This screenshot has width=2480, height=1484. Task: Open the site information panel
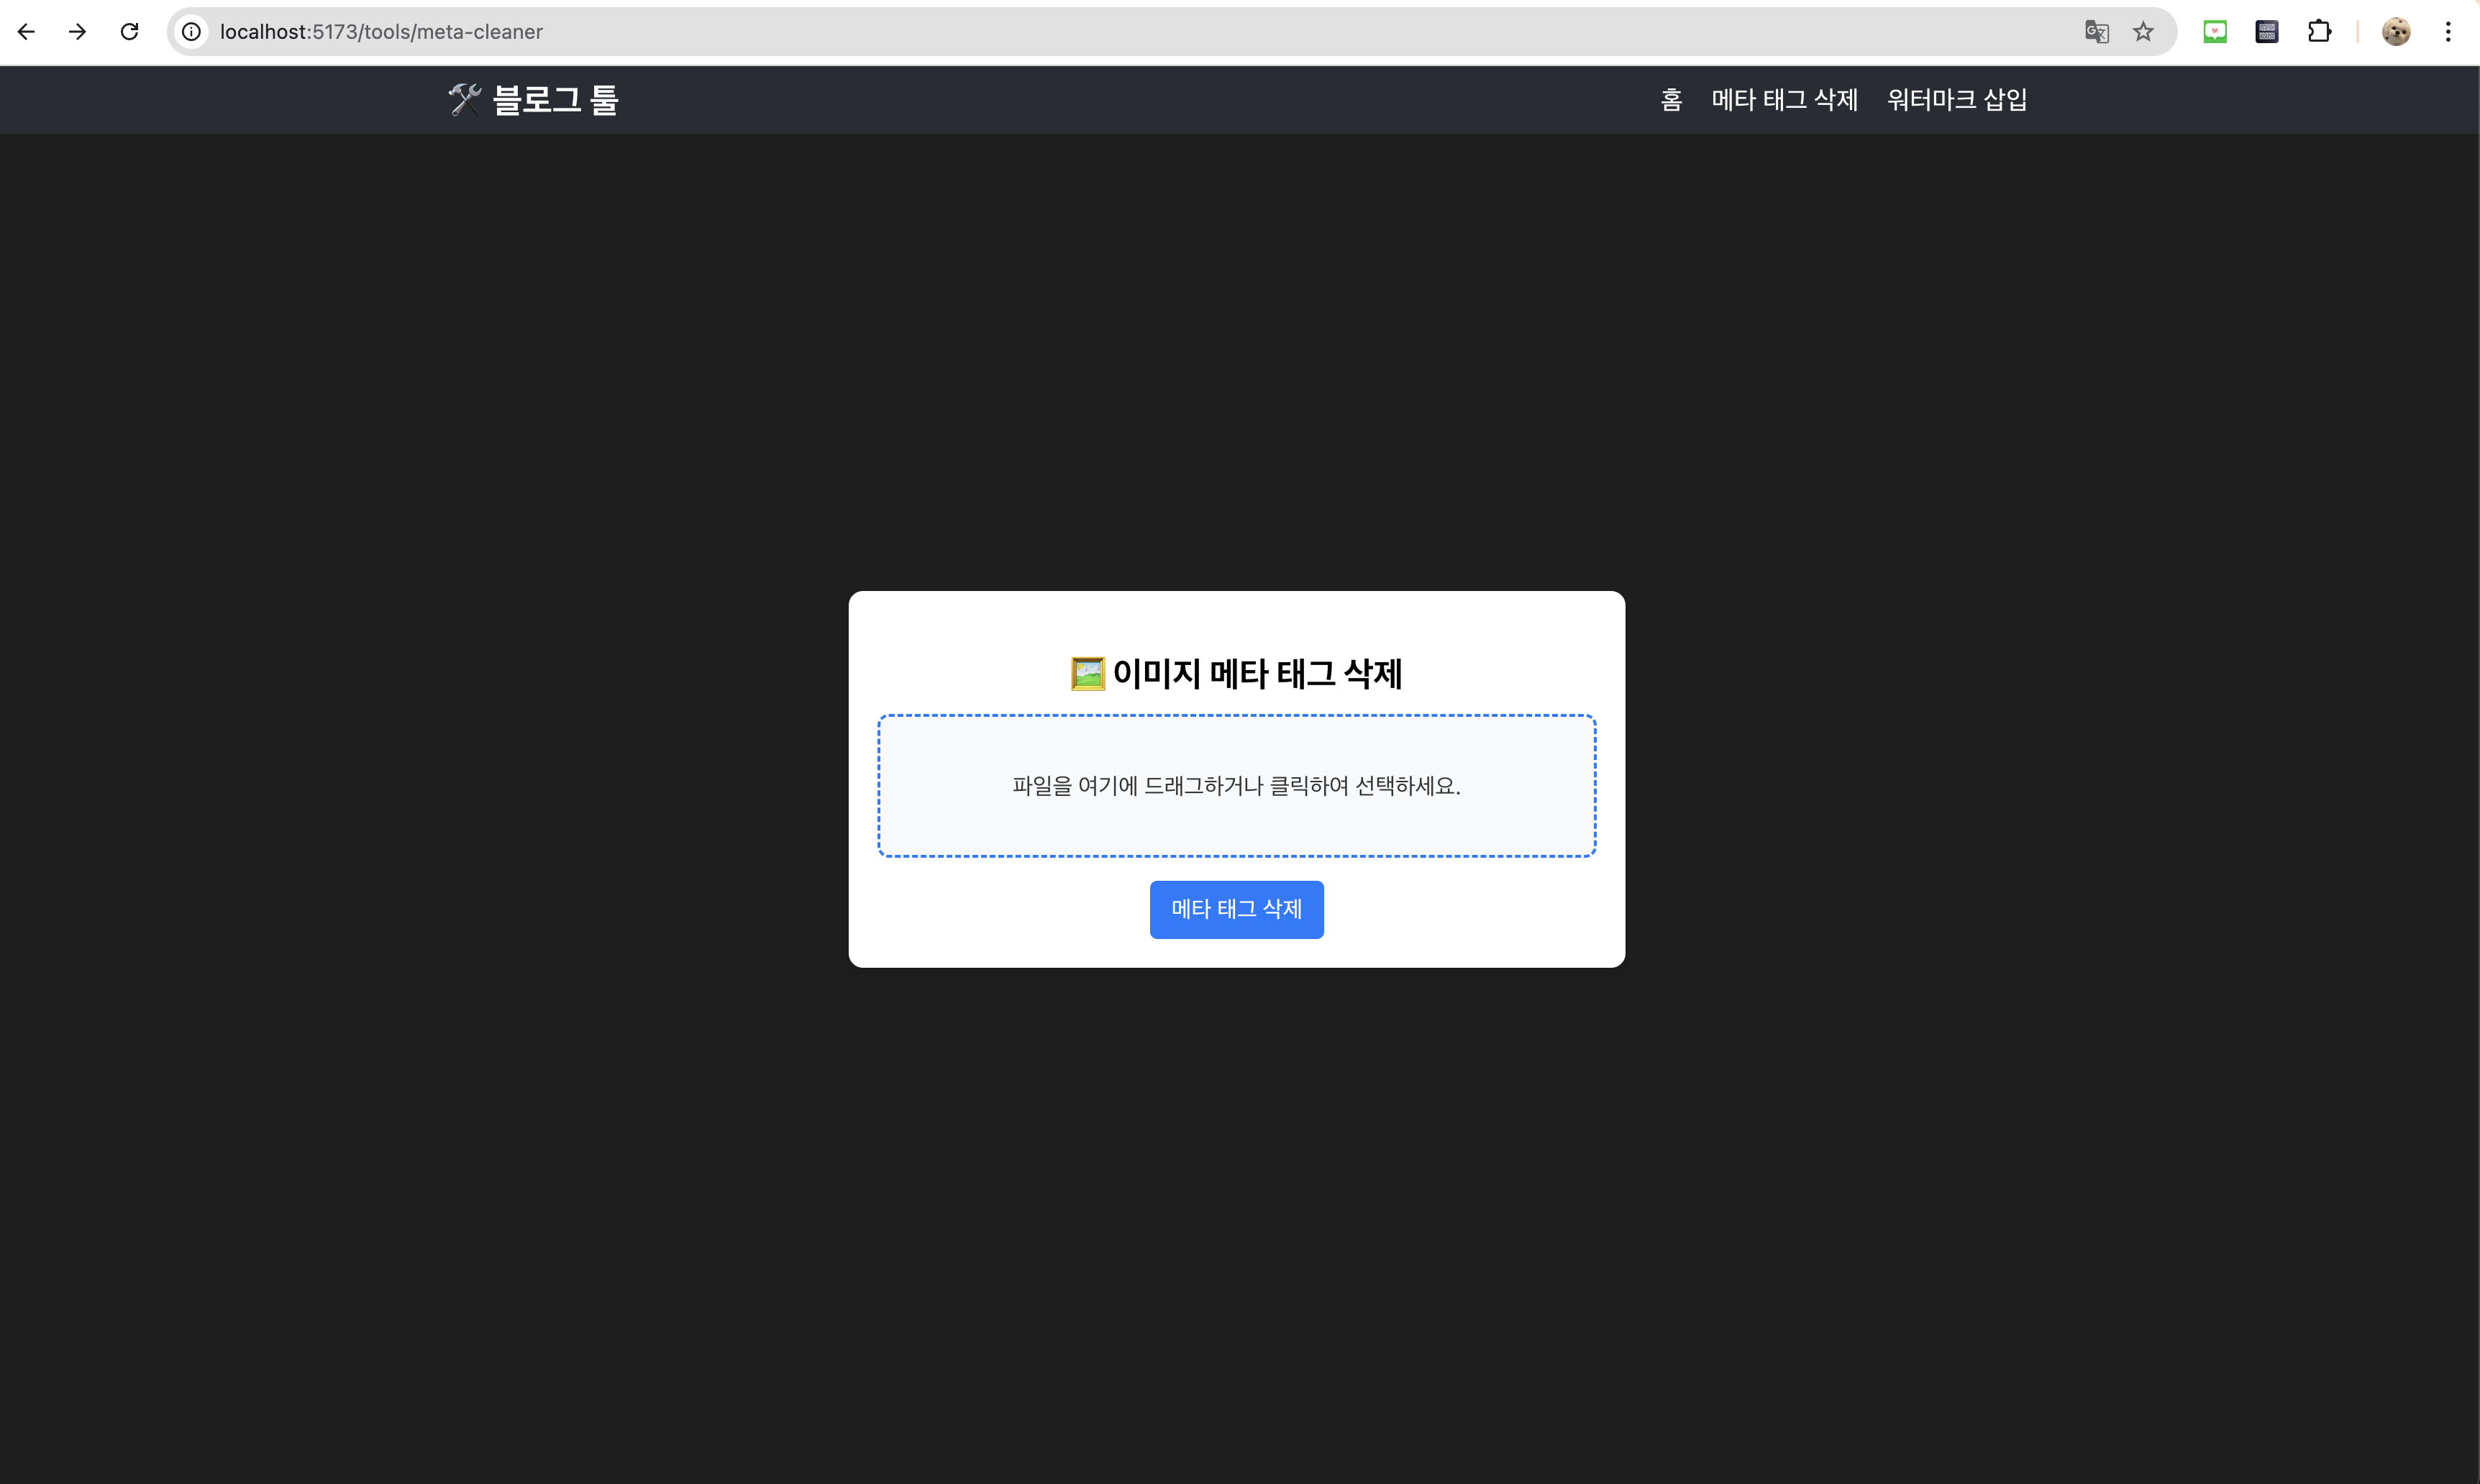pyautogui.click(x=191, y=31)
